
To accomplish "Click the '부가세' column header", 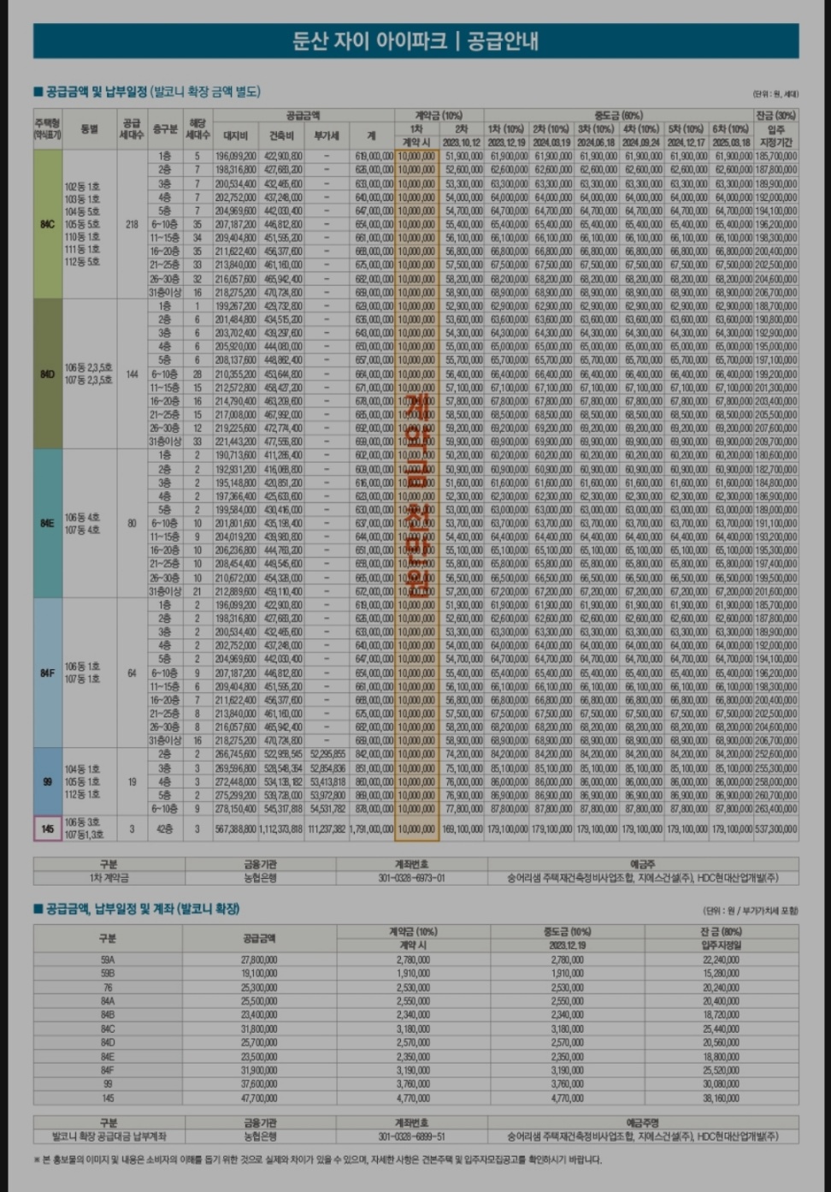I will click(327, 136).
